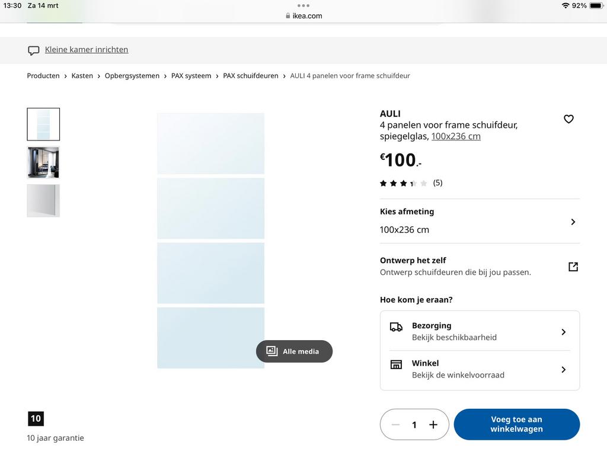Tap the chat bubble icon beside Kleine kamer inrichten
This screenshot has height=455, width=607.
pyautogui.click(x=34, y=50)
